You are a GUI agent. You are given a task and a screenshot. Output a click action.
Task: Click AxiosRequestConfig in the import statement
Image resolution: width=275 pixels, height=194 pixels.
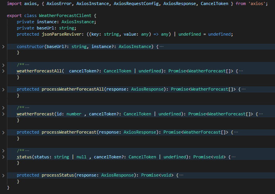pos(136,3)
